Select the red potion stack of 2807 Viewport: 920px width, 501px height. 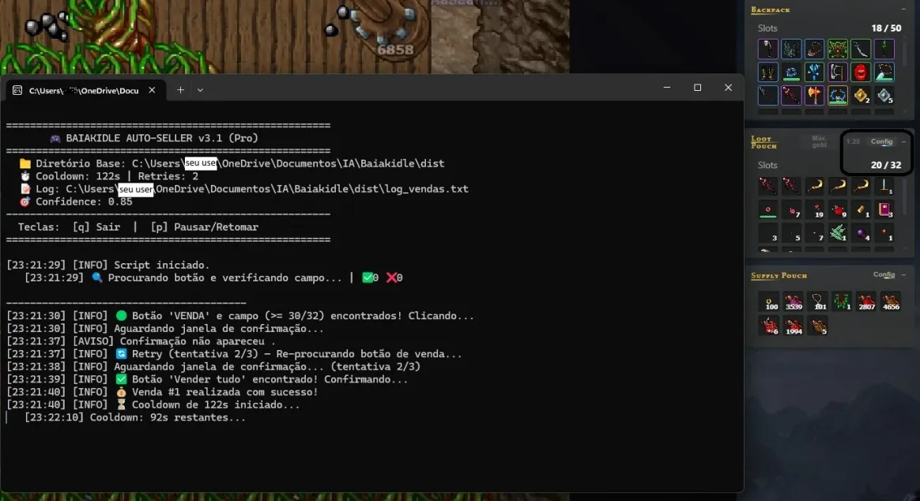coord(866,302)
